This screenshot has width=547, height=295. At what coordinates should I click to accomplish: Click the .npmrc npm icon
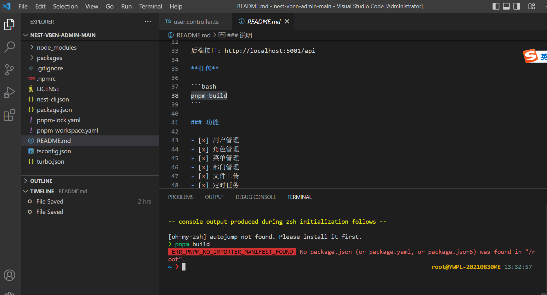[x=31, y=79]
